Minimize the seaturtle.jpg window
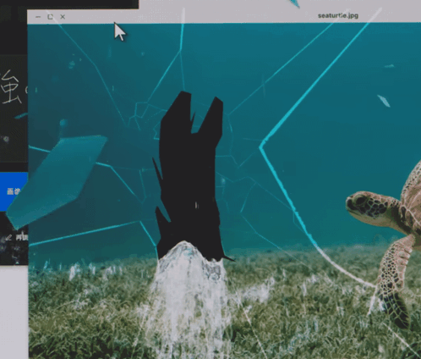Viewport: 421px width, 359px height. tap(38, 17)
